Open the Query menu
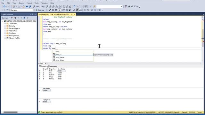The image size is (205, 115). [x=21, y=3]
